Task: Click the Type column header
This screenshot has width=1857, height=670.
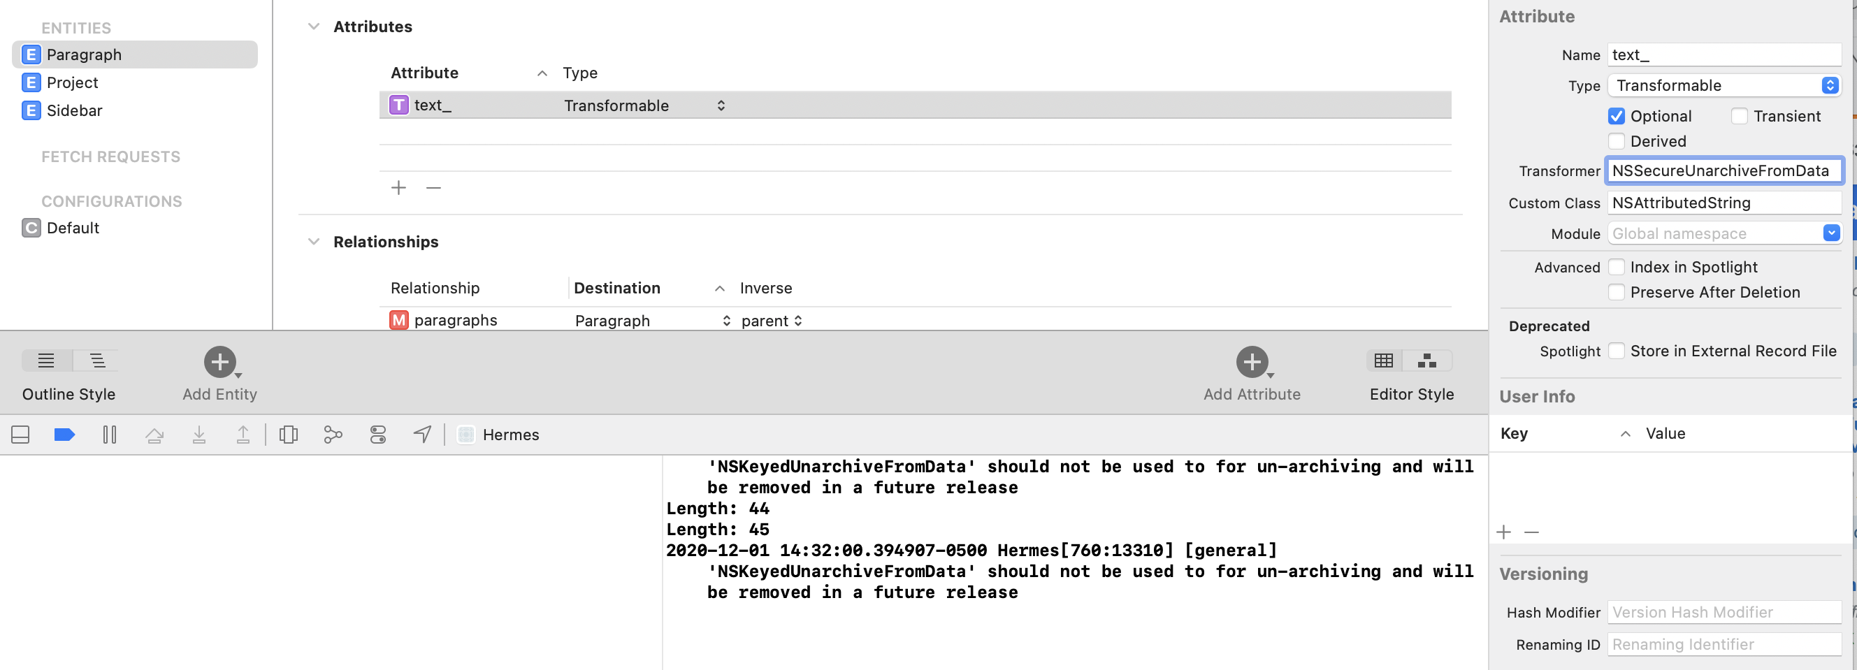Action: click(x=580, y=73)
